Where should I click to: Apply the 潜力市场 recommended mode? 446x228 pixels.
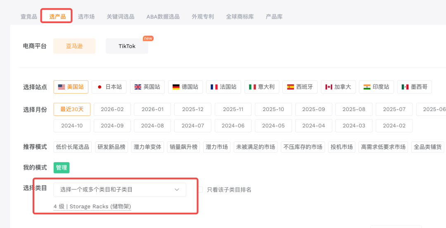coord(217,147)
